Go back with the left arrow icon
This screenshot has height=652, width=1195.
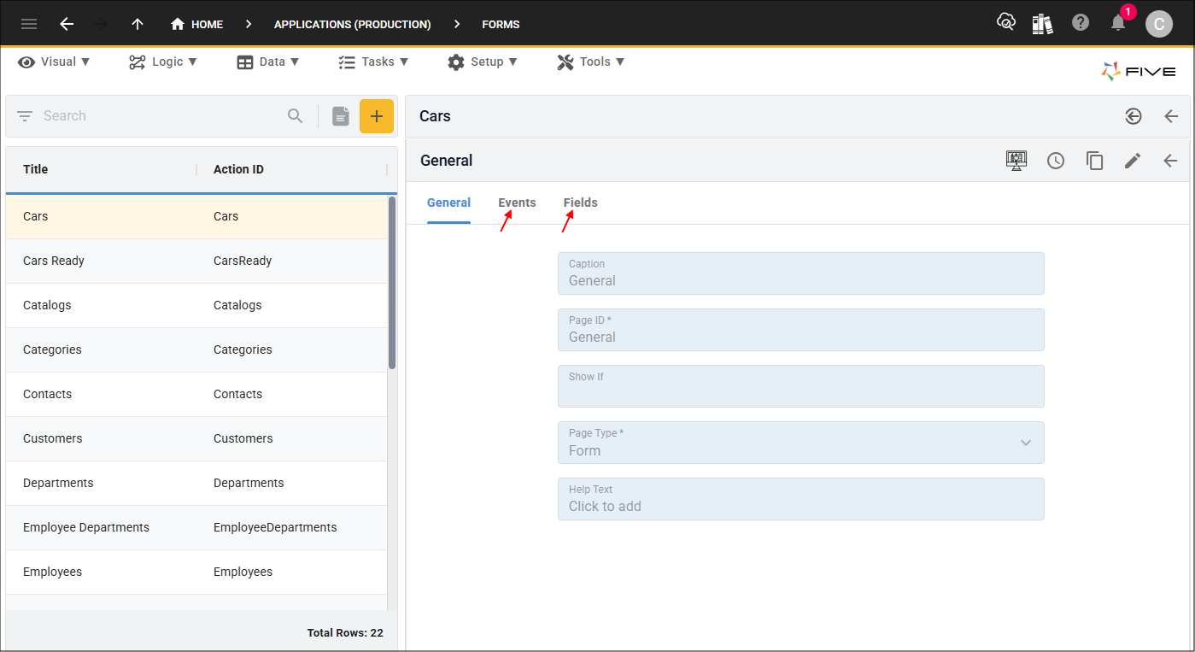point(67,24)
